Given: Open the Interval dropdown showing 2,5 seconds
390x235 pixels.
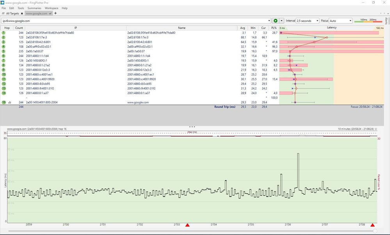Looking at the screenshot, I should click(308, 21).
